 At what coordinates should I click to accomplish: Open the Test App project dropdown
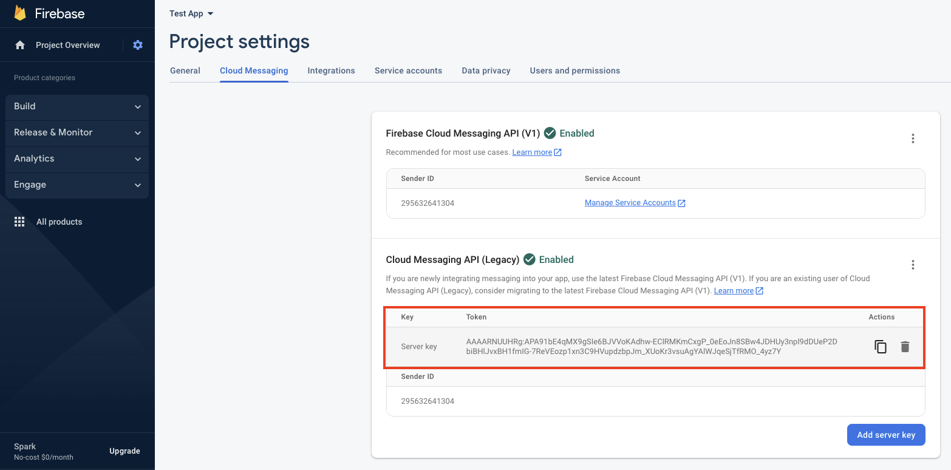[x=192, y=13]
